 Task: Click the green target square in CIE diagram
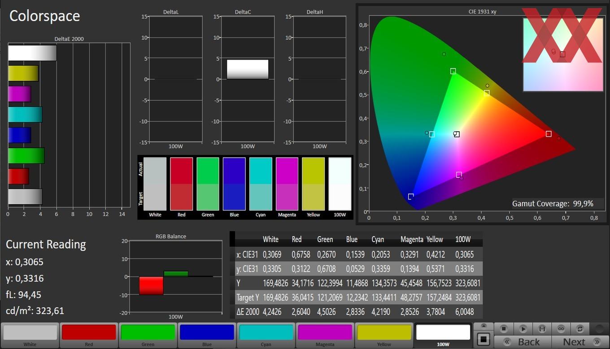pyautogui.click(x=453, y=71)
